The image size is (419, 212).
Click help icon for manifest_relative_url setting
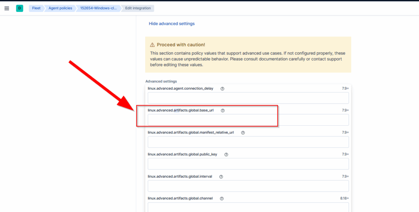(243, 133)
